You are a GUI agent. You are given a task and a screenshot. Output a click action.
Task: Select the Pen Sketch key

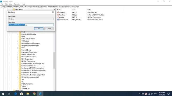(x=19, y=10)
